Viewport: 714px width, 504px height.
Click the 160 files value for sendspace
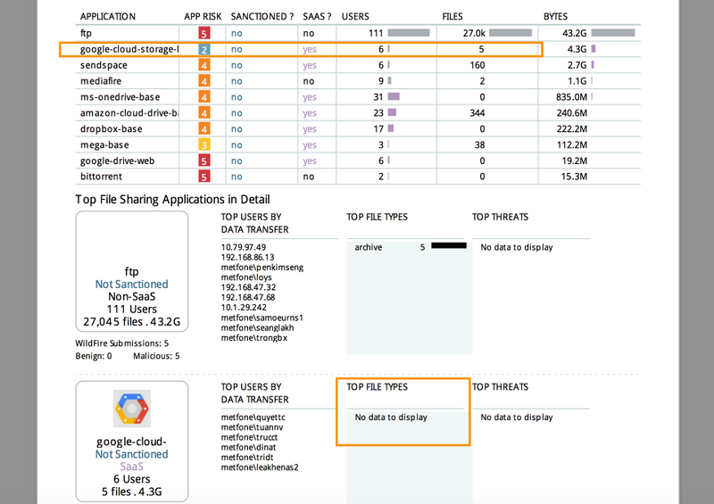click(477, 65)
